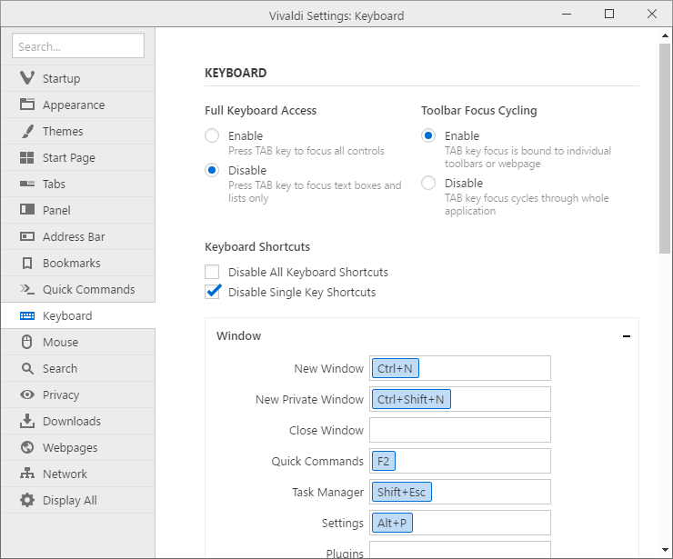
Task: Select Disable under Toolbar Focus Cycling
Action: [x=428, y=183]
